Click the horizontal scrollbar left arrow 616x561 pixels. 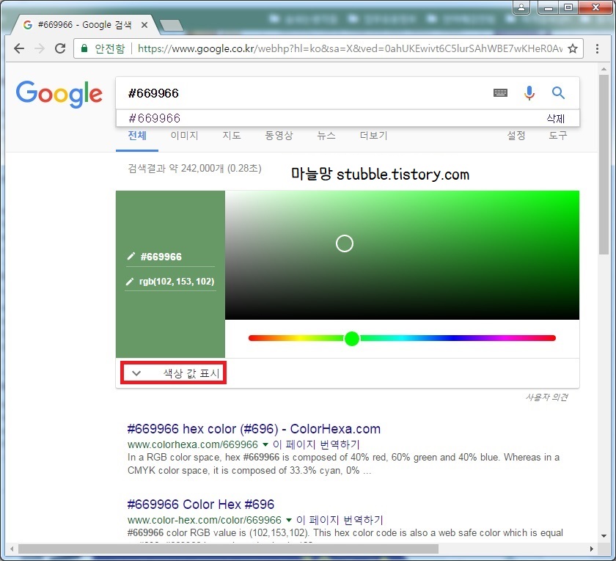click(x=12, y=549)
